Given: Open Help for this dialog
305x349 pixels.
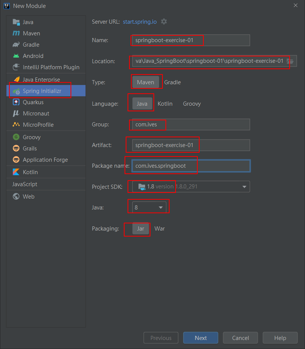Looking at the screenshot, I should (x=280, y=338).
